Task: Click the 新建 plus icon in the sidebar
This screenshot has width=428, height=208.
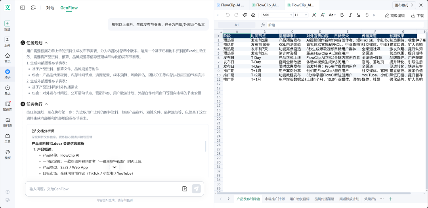Action: (8, 24)
